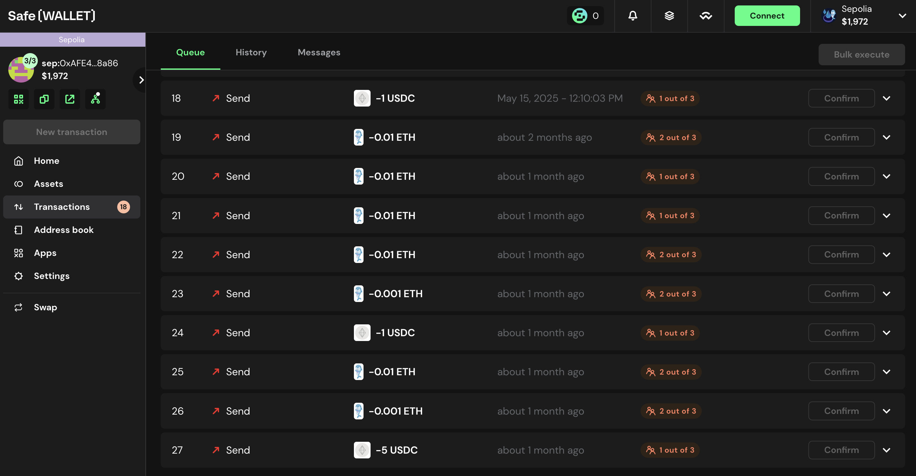Click the date May 15, 2025 - 12:10:03 PM
916x476 pixels.
tap(560, 99)
